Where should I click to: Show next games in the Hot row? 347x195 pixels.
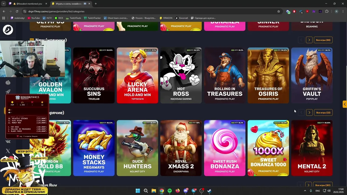click(x=309, y=113)
